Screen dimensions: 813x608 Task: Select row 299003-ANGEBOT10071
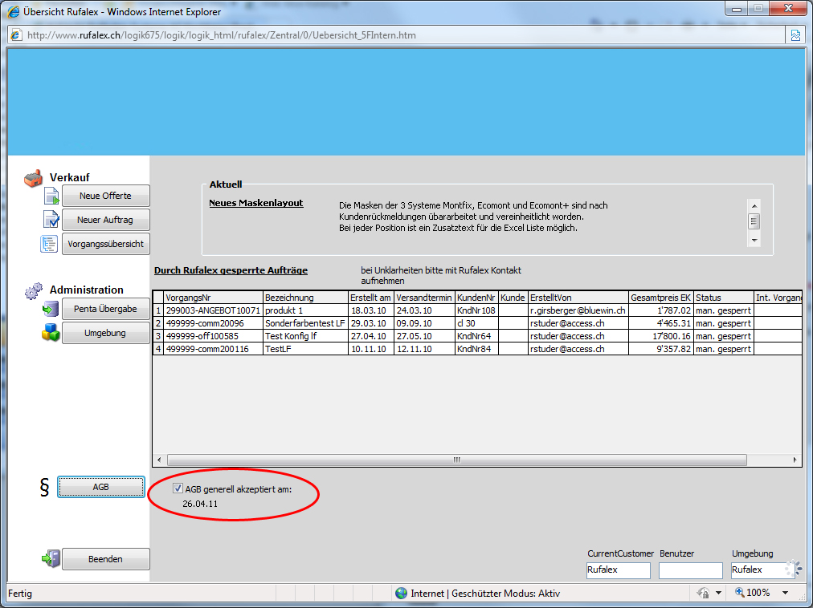(x=477, y=310)
